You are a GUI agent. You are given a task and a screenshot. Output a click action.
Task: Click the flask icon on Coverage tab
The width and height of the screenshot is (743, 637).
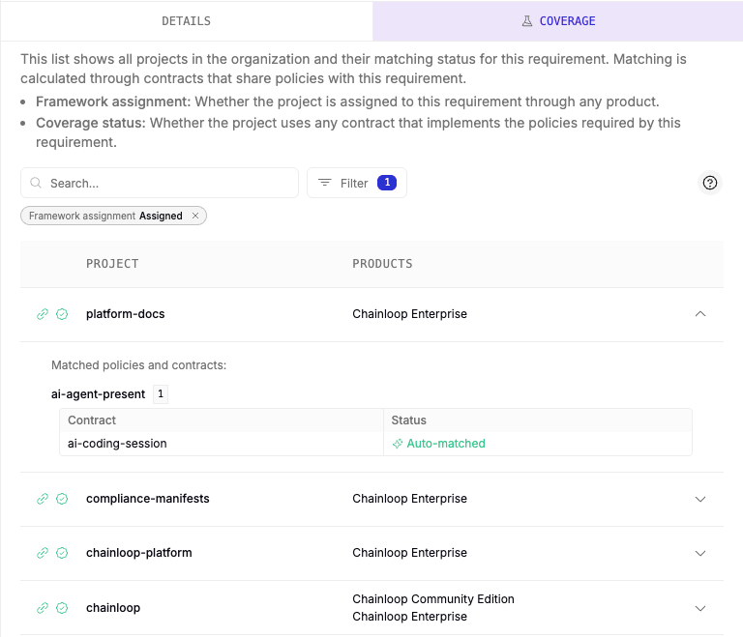(x=527, y=21)
